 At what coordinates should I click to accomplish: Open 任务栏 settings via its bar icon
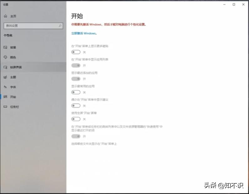click(5, 107)
